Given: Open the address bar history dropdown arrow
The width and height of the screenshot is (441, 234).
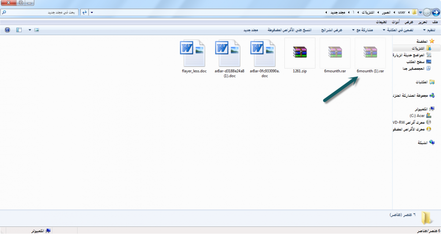Looking at the screenshot, I should (92, 12).
